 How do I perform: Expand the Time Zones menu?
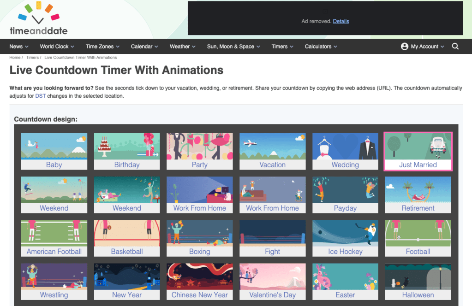(102, 47)
